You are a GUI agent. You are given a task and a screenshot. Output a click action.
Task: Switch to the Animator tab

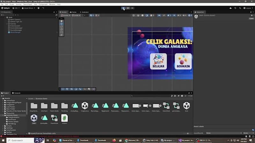click(84, 12)
